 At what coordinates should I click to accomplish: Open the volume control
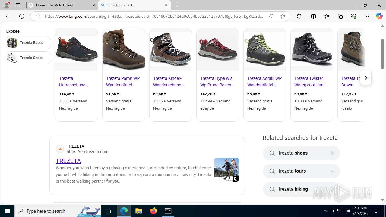347,211
